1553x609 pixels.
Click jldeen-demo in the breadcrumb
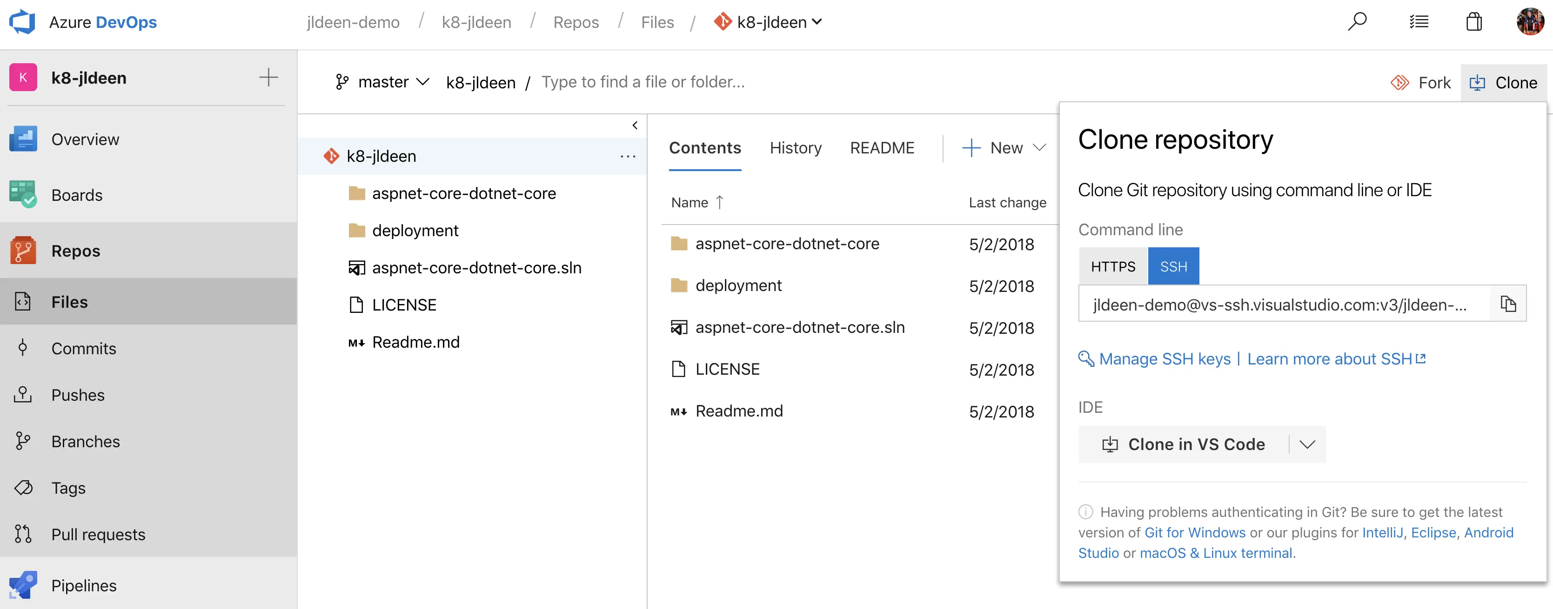[353, 22]
